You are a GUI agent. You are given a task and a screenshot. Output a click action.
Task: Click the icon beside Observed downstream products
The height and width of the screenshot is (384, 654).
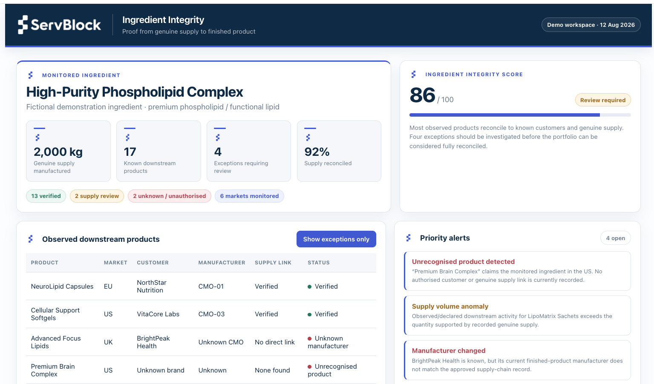pos(31,239)
